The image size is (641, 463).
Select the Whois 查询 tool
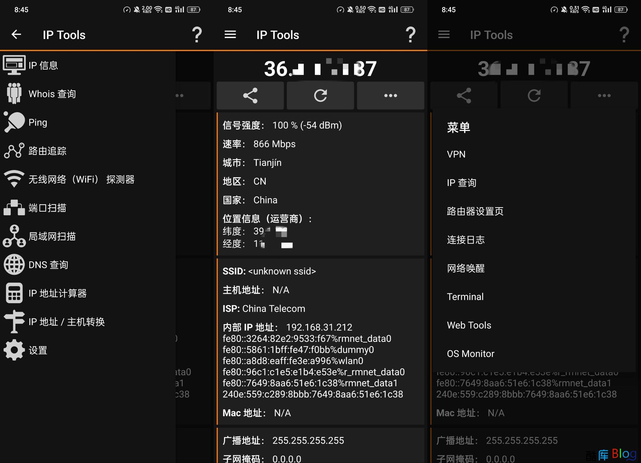click(x=52, y=93)
